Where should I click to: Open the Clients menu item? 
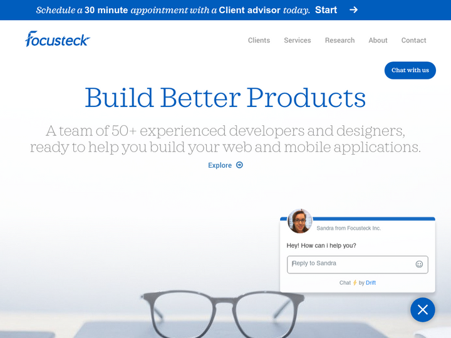[x=259, y=40]
